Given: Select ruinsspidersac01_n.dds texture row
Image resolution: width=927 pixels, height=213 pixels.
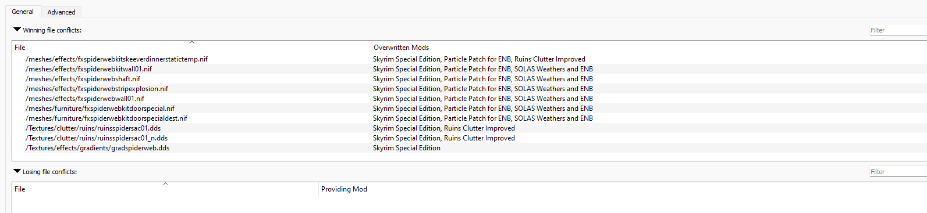Looking at the screenshot, I should point(469,138).
